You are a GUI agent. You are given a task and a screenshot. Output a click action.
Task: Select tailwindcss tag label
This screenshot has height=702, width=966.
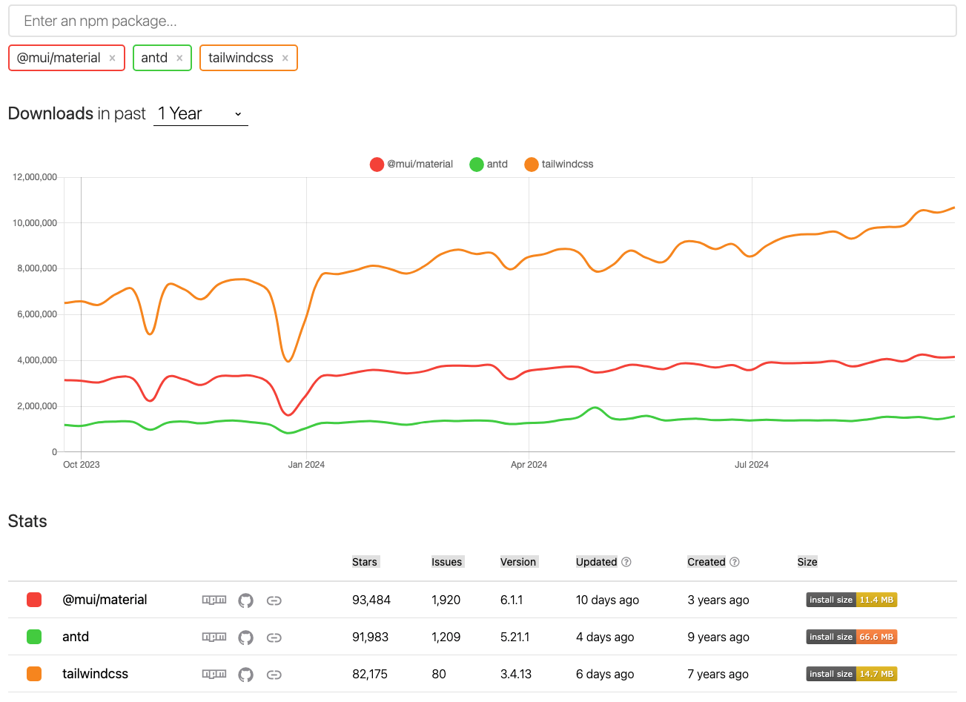point(241,58)
